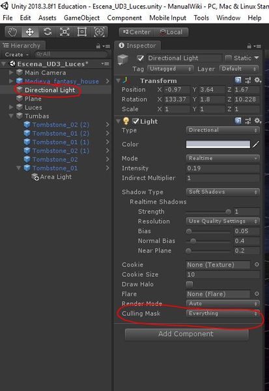This screenshot has width=269, height=391.
Task: Open the Component menu
Action: coord(124,18)
